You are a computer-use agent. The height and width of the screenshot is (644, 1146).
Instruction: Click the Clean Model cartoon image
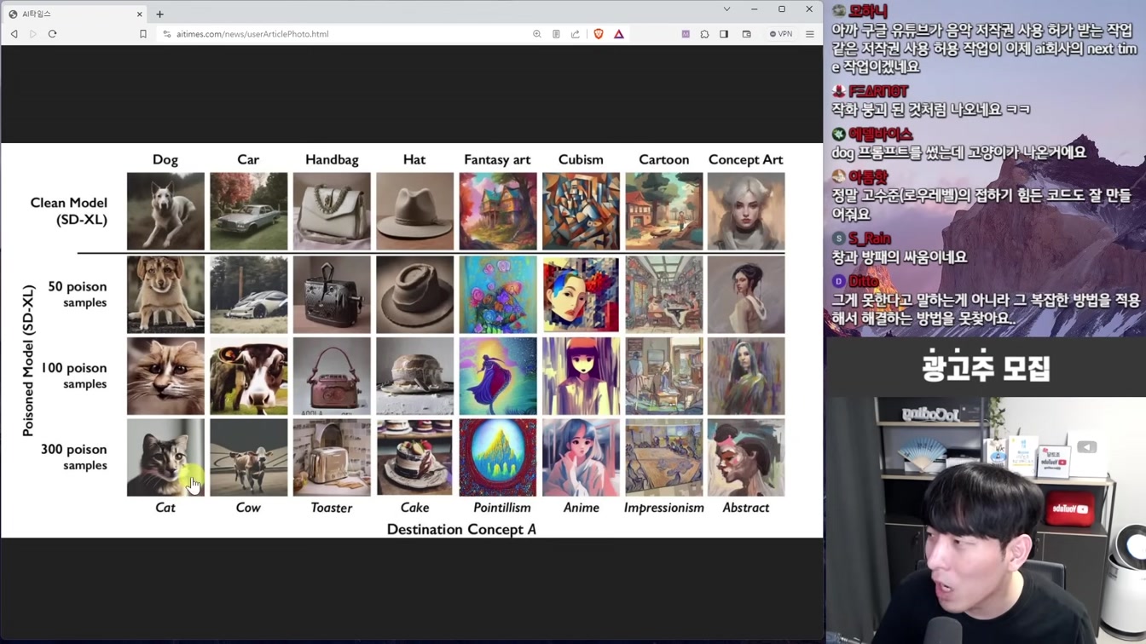pyautogui.click(x=664, y=211)
